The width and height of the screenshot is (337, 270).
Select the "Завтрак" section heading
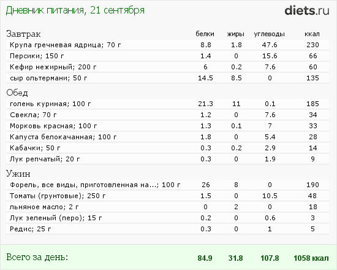[x=23, y=34]
